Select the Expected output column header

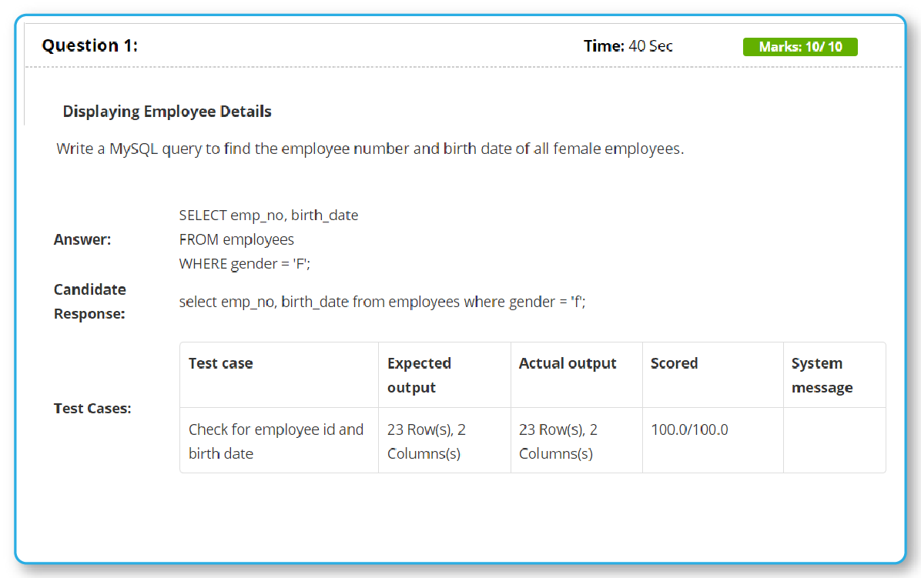[420, 374]
